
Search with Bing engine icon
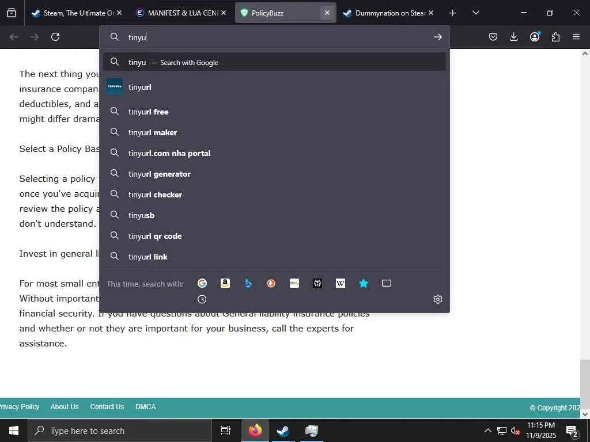(248, 283)
